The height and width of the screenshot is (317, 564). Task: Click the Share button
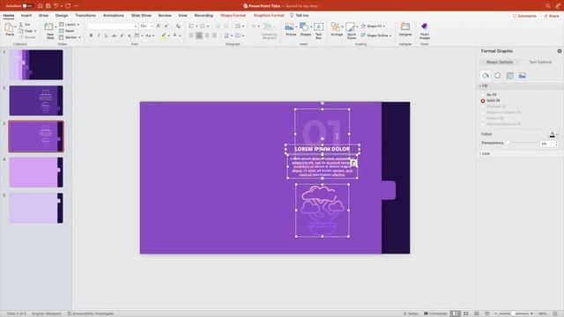pos(551,16)
